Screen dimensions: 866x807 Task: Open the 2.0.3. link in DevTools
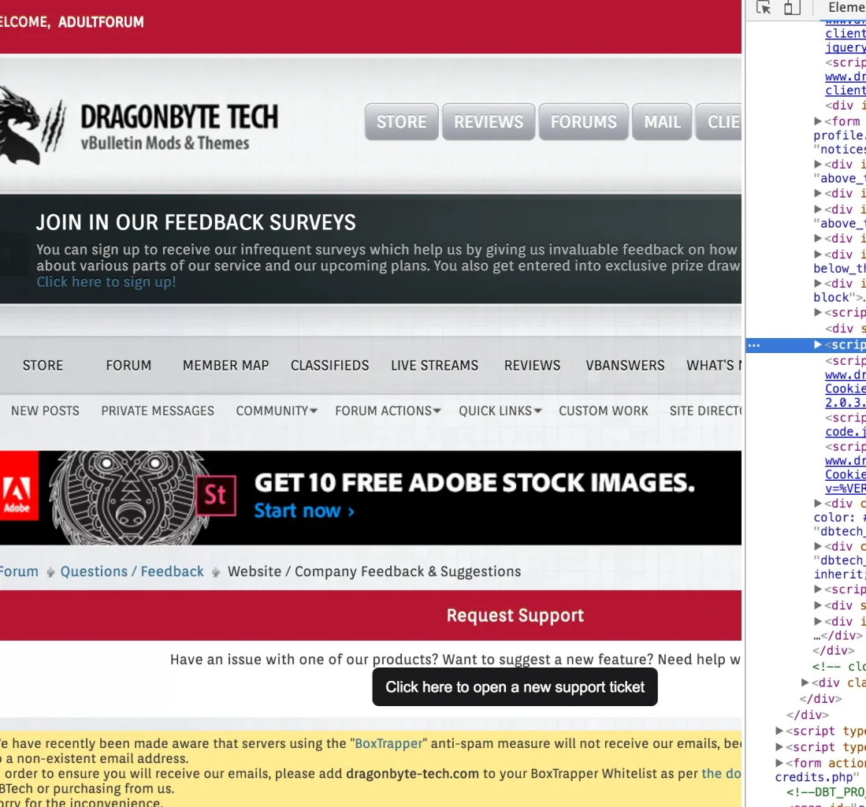click(845, 403)
